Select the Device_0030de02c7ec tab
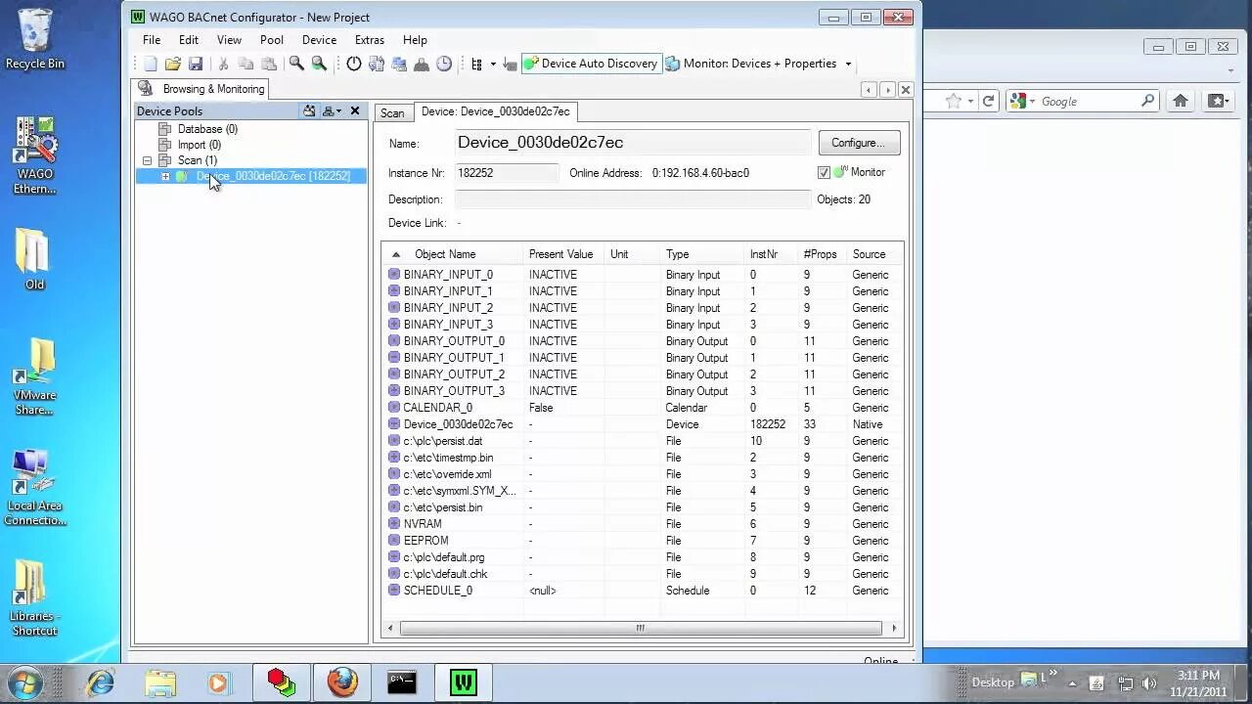1252x704 pixels. point(495,111)
